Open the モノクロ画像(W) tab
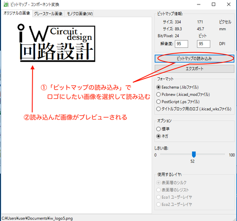 click(80, 14)
